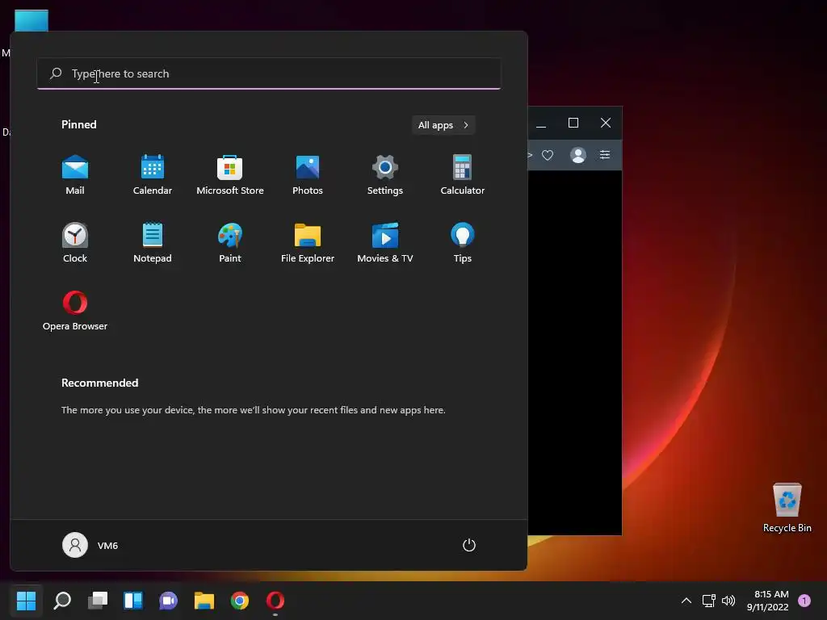The width and height of the screenshot is (827, 620).
Task: Launch the Calculator app
Action: [463, 175]
